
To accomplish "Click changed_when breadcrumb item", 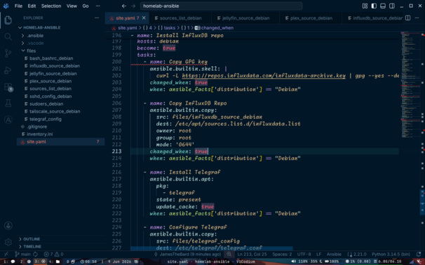I will pyautogui.click(x=217, y=28).
